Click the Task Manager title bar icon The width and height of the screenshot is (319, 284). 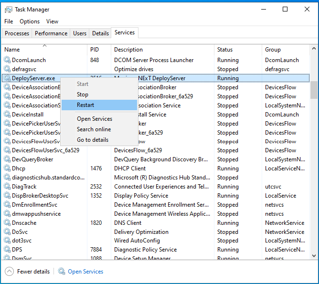[8, 10]
